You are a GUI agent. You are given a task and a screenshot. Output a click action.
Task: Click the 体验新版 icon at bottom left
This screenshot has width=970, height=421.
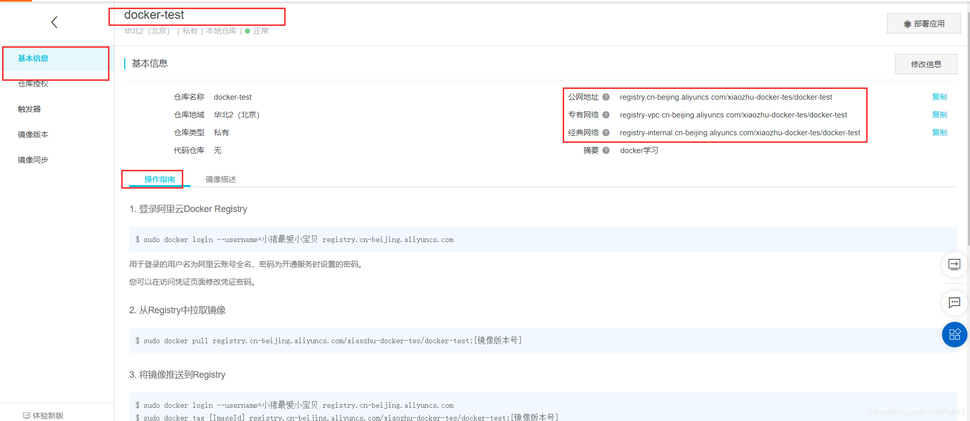pos(26,415)
